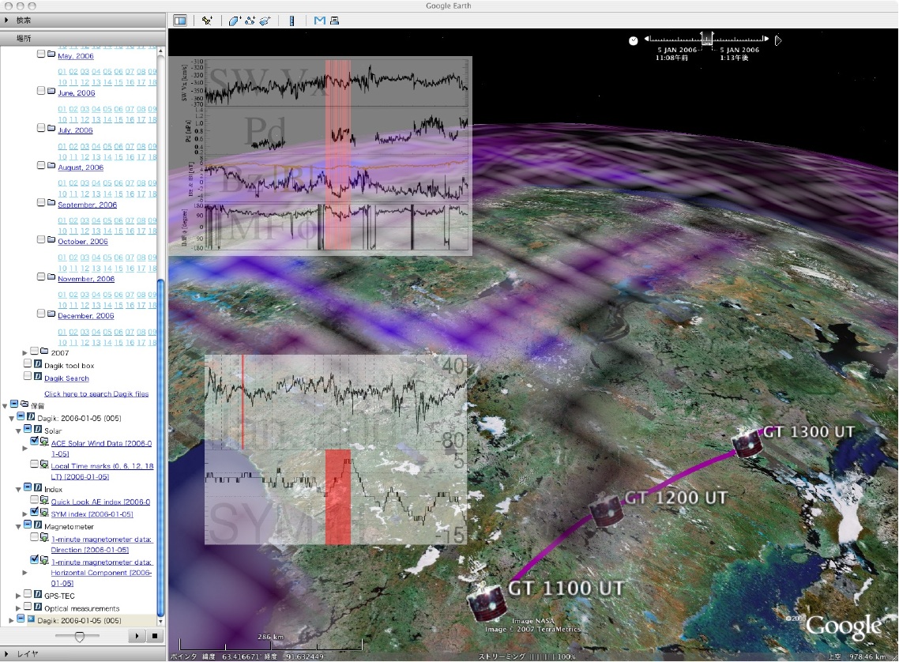The width and height of the screenshot is (899, 662).
Task: Collapse the Magnetometer folder
Action: tap(18, 527)
